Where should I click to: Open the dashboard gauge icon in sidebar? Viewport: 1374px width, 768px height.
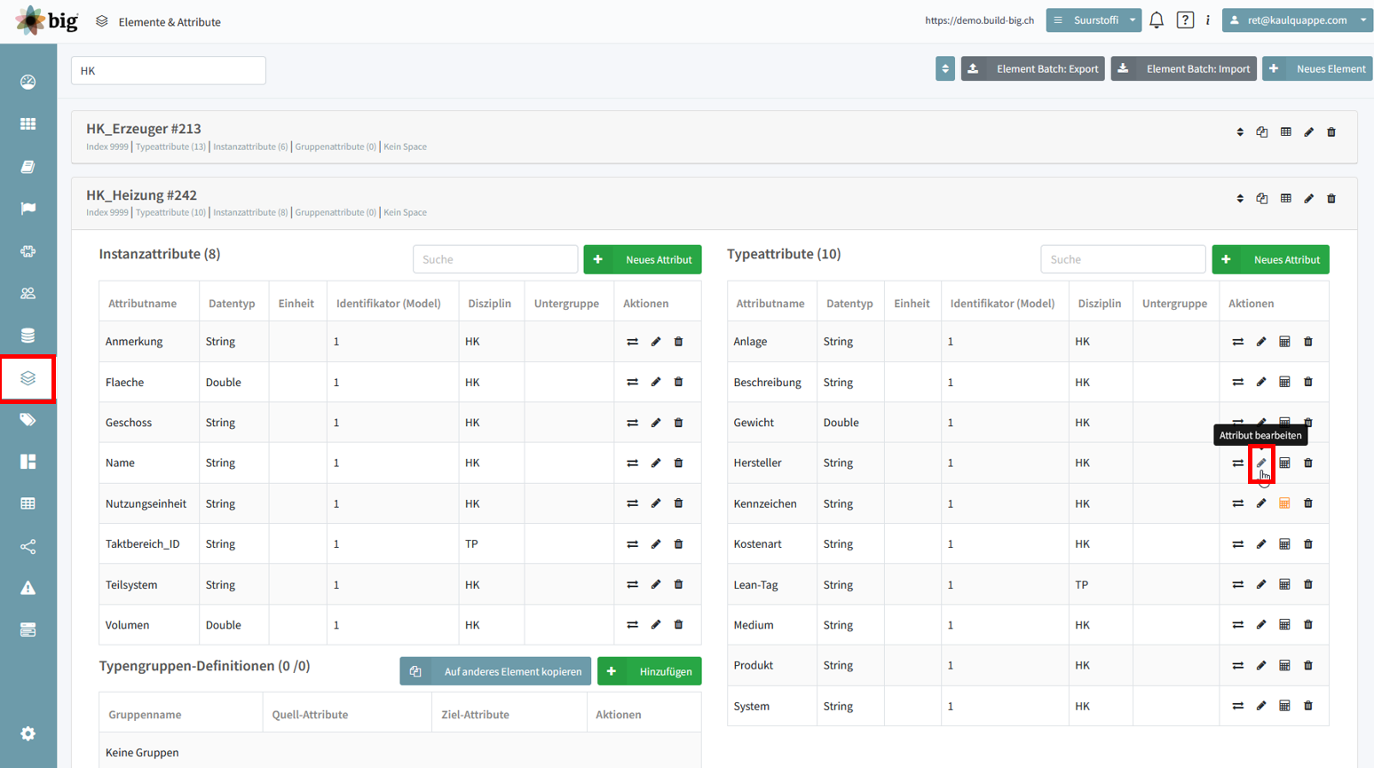(x=28, y=82)
